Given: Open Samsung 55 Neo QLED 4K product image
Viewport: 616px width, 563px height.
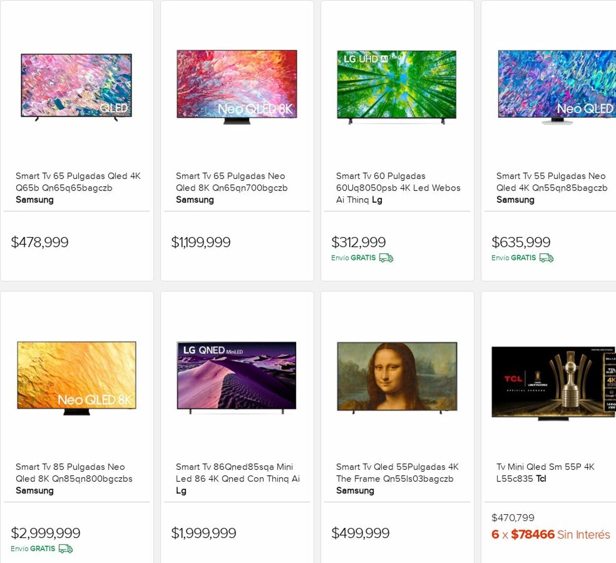Looking at the screenshot, I should coord(556,85).
